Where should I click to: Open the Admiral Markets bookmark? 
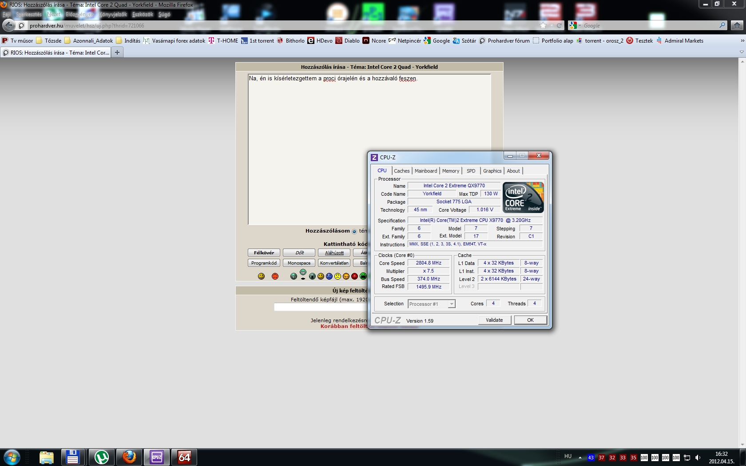(680, 40)
